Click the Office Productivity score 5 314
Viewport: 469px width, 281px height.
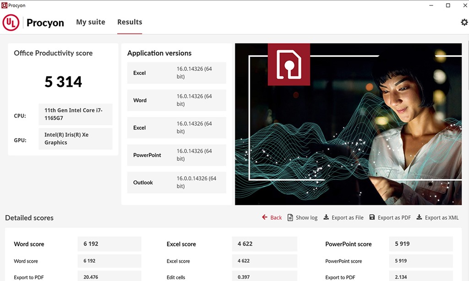63,82
